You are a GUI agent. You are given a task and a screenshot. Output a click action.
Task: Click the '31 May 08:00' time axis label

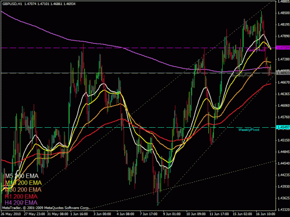(x=58, y=214)
